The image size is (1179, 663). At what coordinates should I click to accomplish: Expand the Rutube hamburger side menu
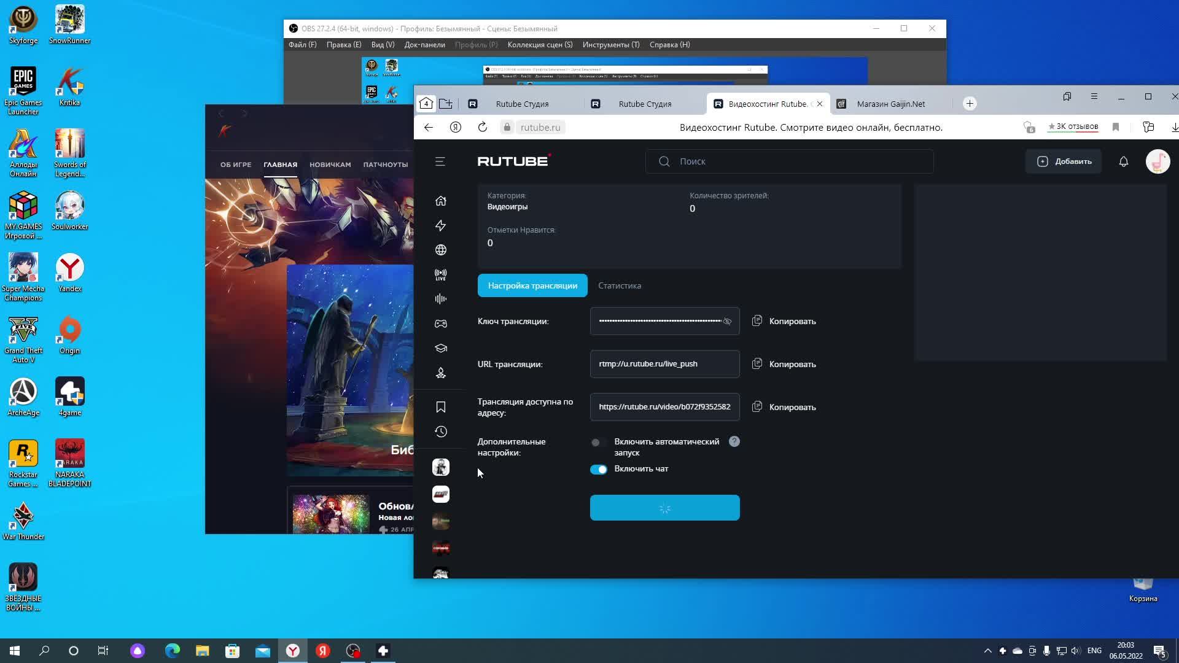click(440, 161)
